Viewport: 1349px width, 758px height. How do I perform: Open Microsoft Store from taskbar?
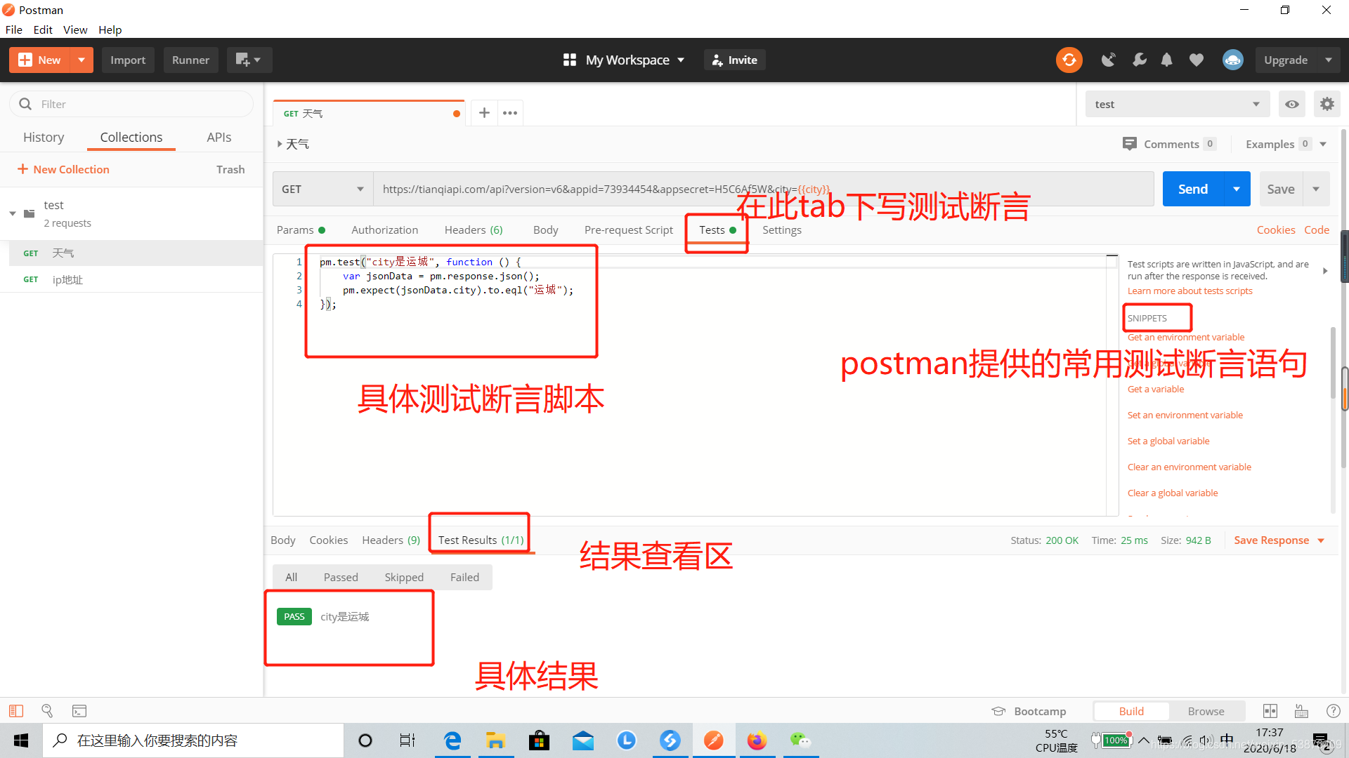[x=539, y=740]
